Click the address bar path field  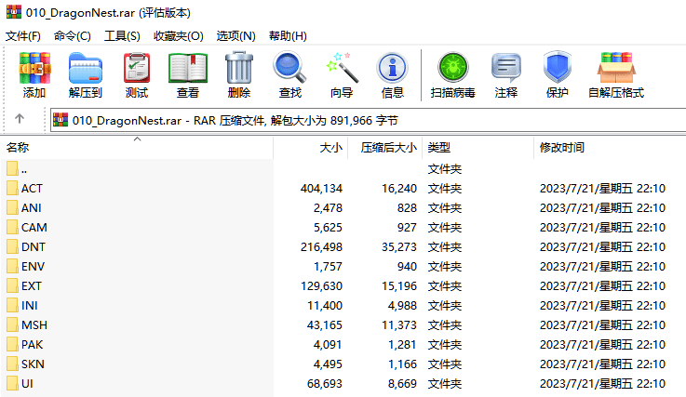pyautogui.click(x=368, y=120)
